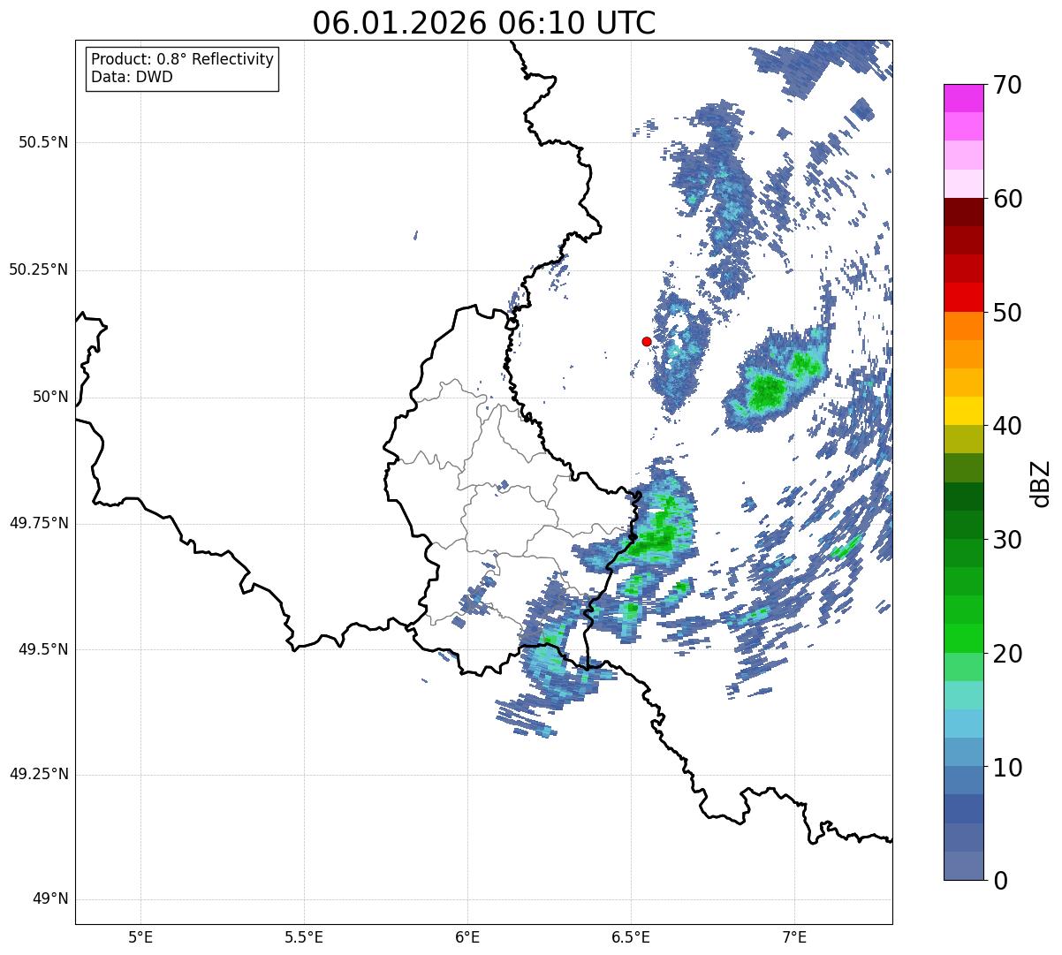Click the colorbar tick label "30"
Screen dimensions: 1062x955
[1006, 540]
